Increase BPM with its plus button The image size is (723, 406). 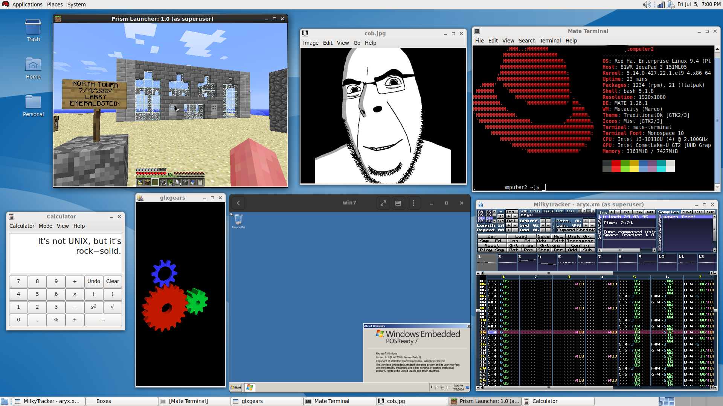(x=543, y=221)
